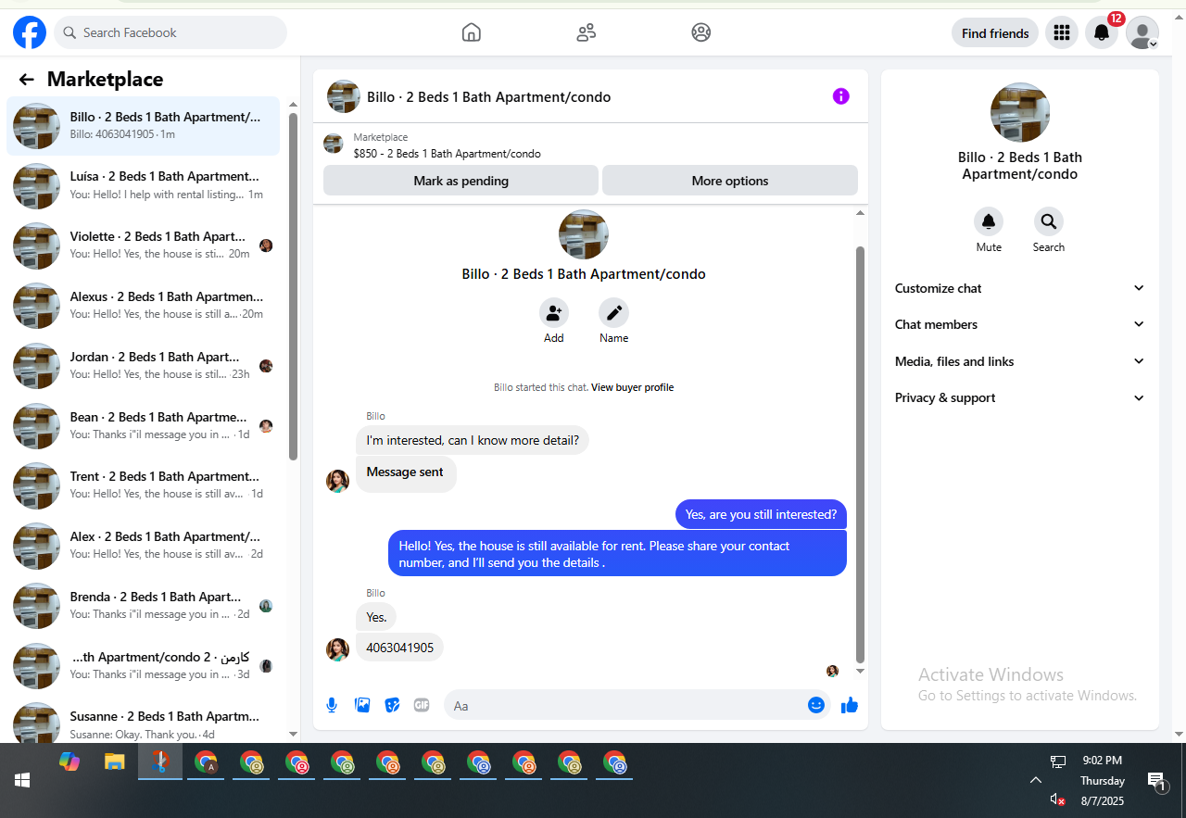Click the chat messages scrollbar
Image resolution: width=1186 pixels, height=818 pixels.
click(x=860, y=454)
